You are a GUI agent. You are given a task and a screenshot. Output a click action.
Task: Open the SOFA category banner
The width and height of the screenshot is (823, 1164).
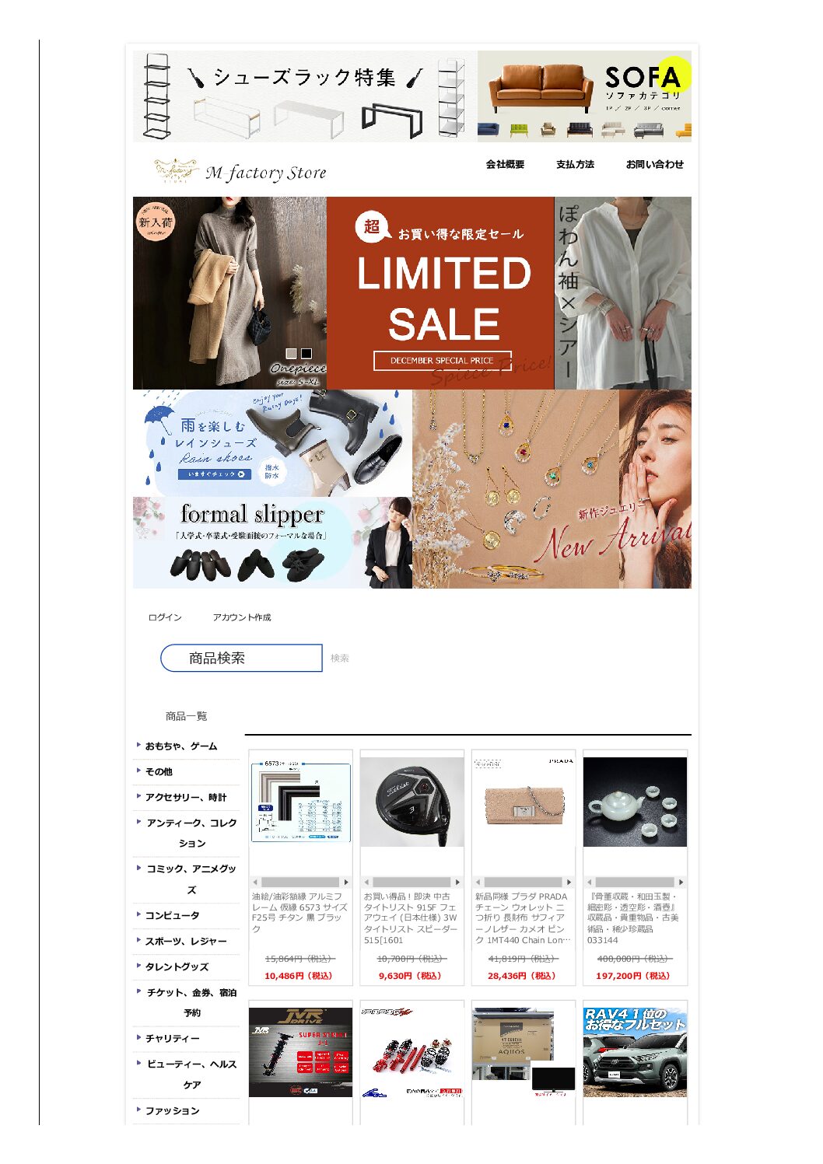584,96
